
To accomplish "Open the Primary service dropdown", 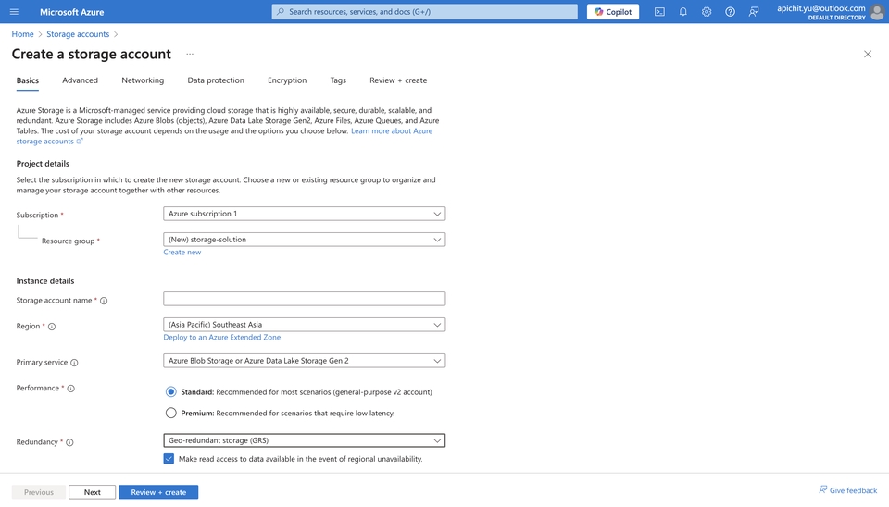I will pyautogui.click(x=304, y=360).
